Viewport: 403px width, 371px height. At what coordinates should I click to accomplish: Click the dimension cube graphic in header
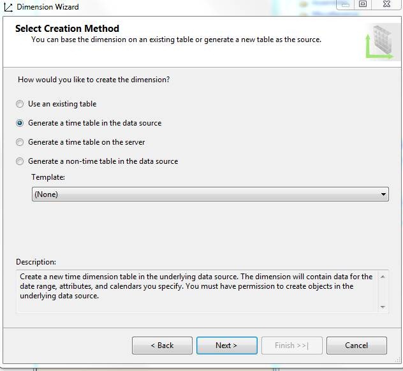pos(379,41)
